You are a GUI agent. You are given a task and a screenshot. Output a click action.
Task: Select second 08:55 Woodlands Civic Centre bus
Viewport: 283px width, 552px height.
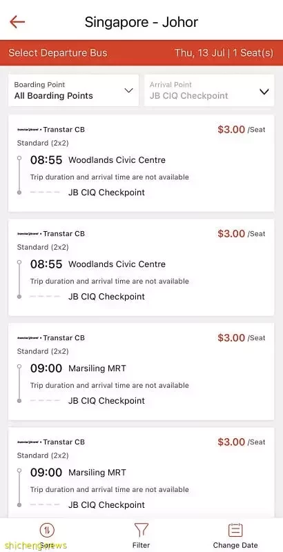[x=141, y=268]
